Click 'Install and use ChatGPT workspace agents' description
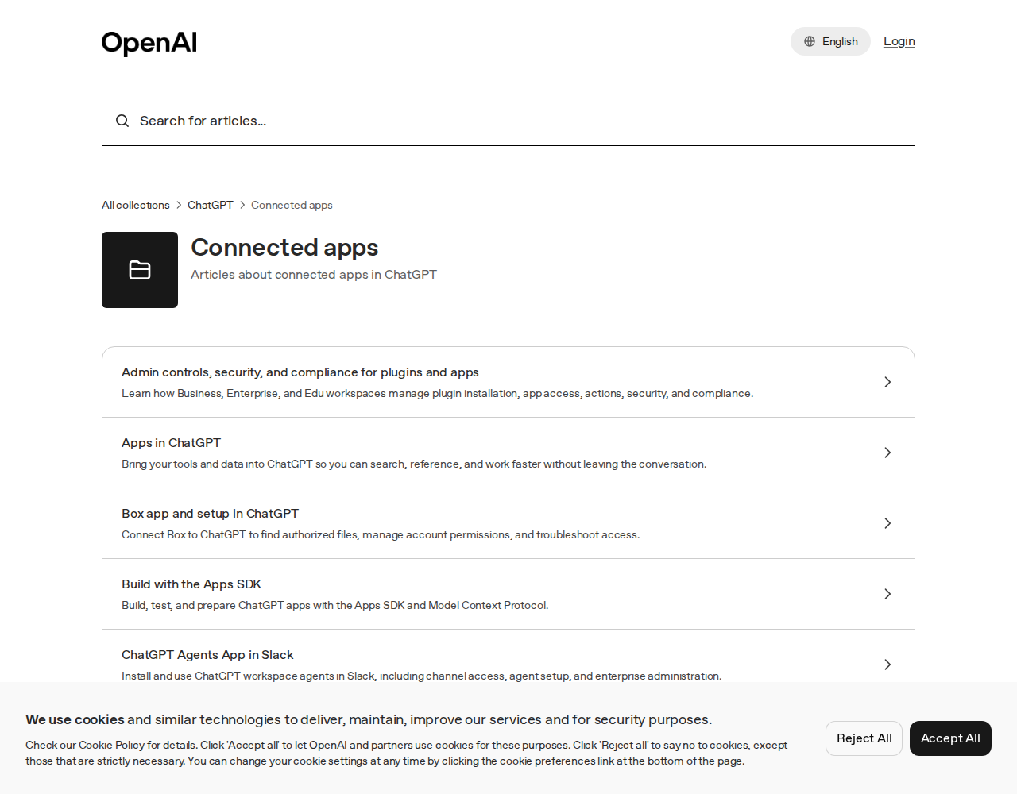This screenshot has width=1017, height=794. (x=422, y=676)
